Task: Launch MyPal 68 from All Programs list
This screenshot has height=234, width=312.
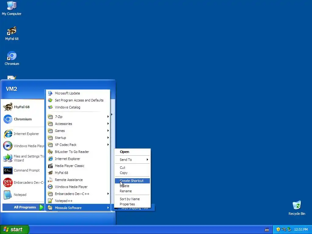Action: tap(78, 172)
